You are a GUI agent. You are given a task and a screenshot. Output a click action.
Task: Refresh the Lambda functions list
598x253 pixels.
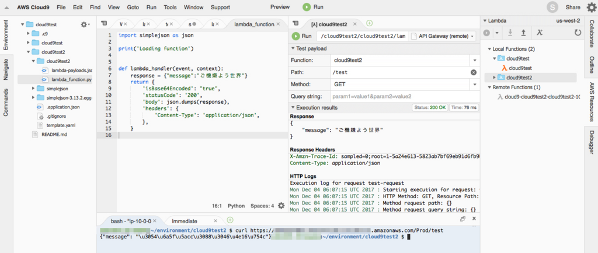(578, 33)
